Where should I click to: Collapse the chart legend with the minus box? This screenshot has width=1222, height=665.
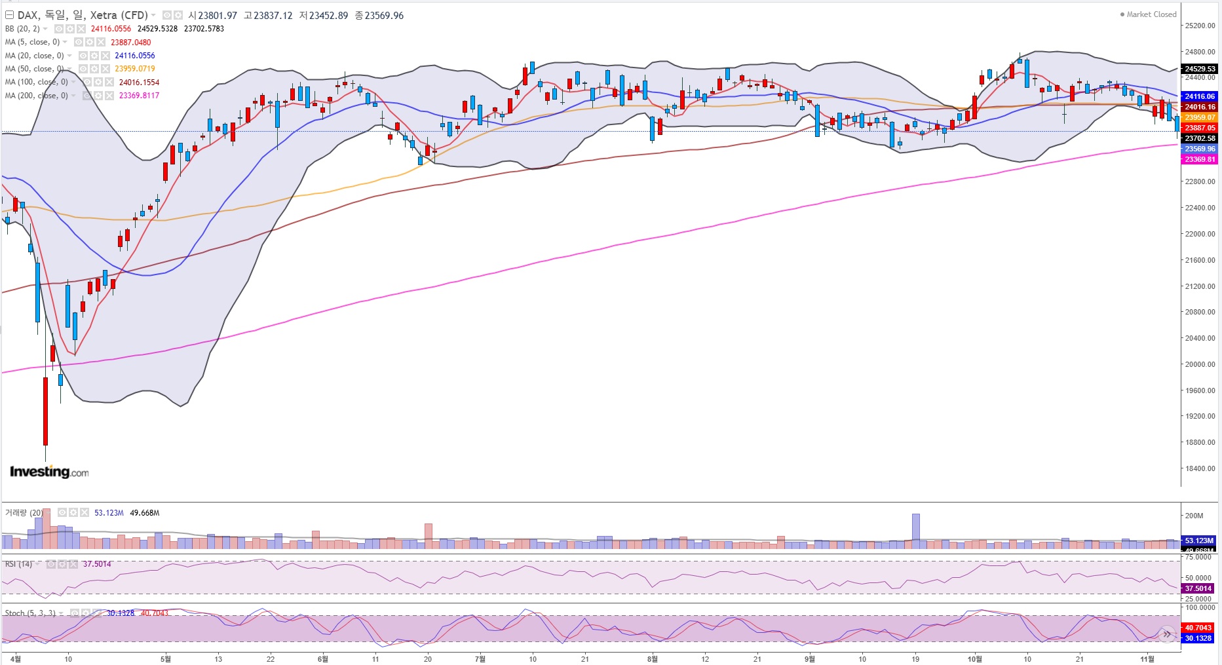coord(10,15)
